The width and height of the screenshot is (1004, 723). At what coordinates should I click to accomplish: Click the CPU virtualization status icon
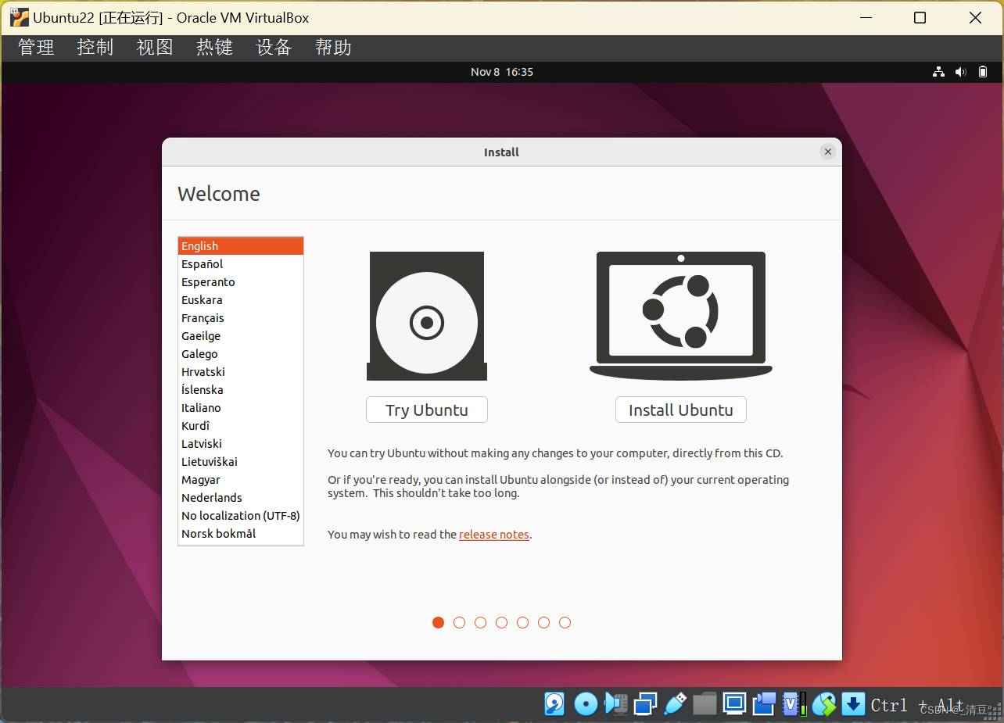coord(794,704)
